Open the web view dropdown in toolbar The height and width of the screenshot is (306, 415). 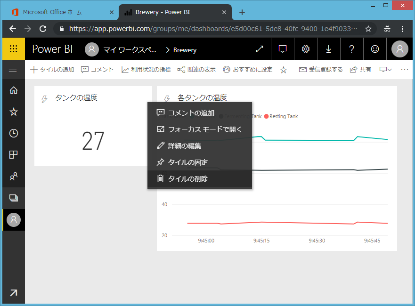pyautogui.click(x=386, y=70)
